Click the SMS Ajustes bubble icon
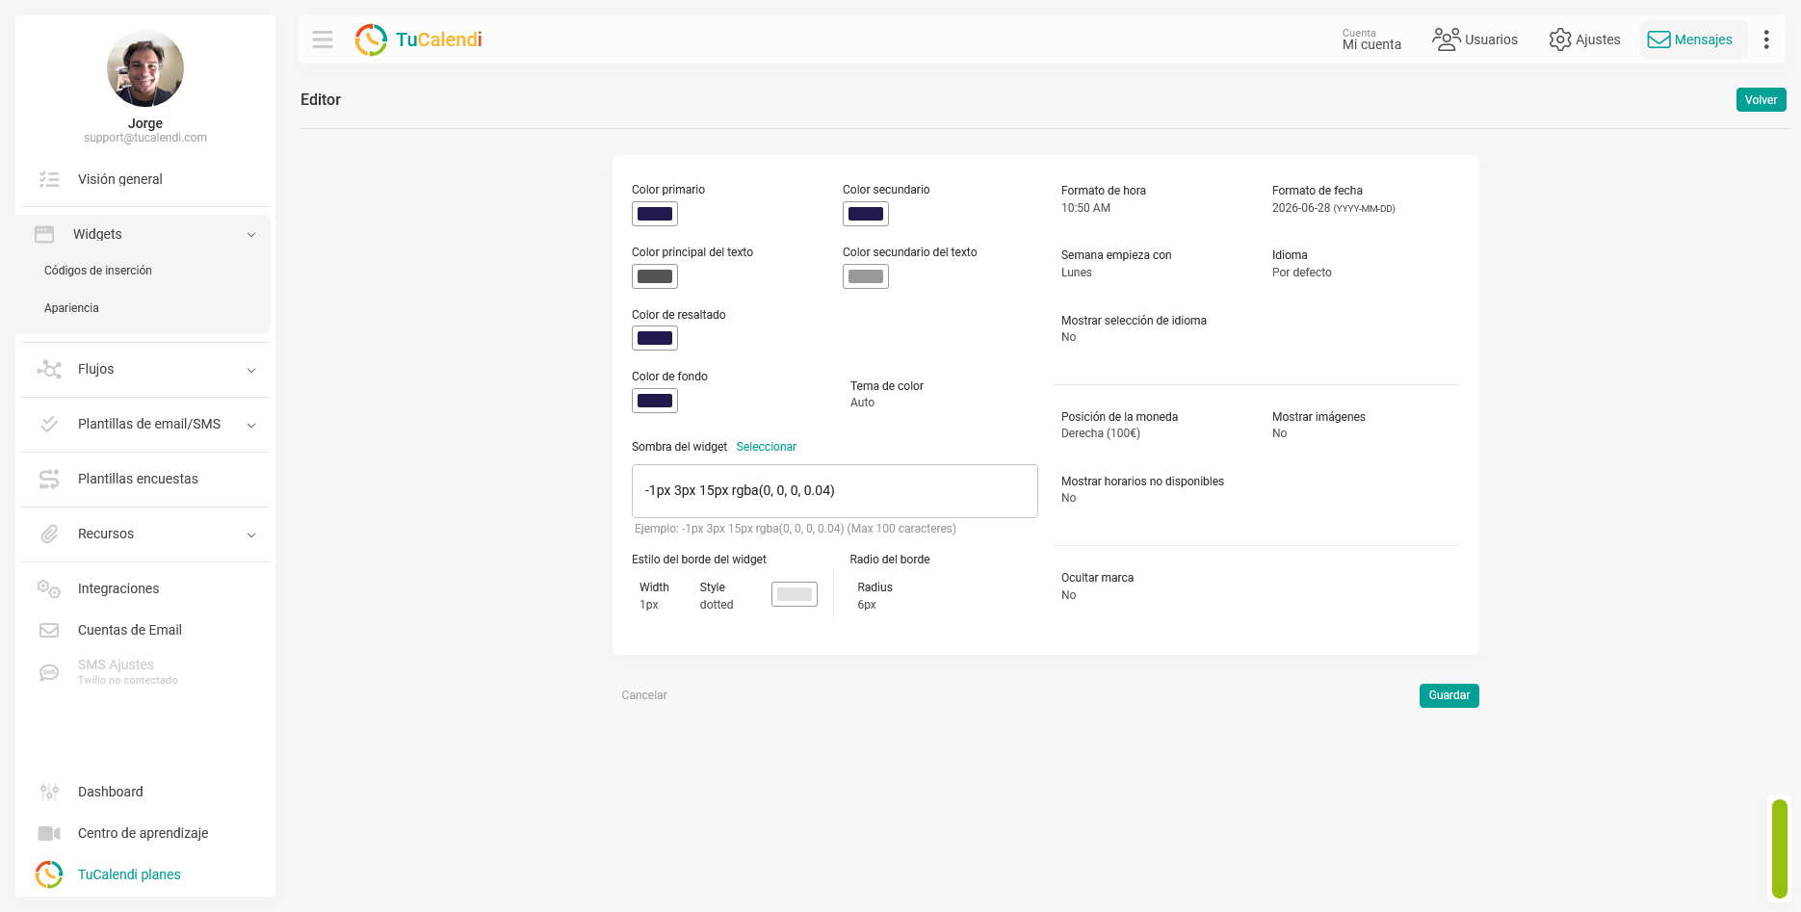The width and height of the screenshot is (1801, 912). [49, 672]
